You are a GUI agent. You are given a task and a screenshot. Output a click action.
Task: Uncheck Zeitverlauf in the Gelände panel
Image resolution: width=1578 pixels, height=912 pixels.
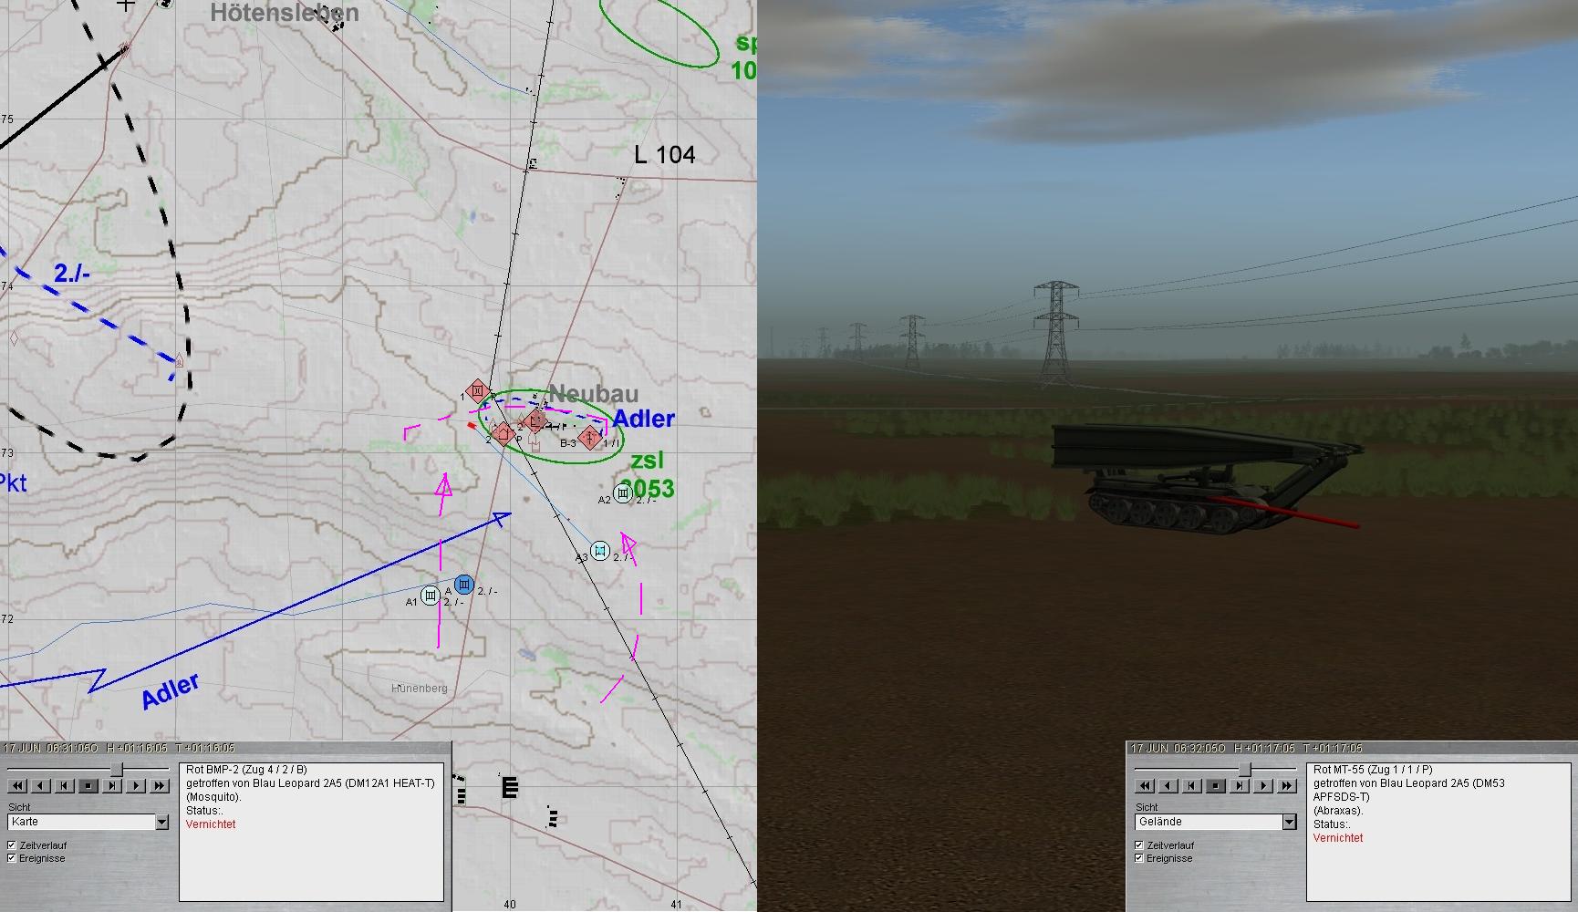(1139, 845)
